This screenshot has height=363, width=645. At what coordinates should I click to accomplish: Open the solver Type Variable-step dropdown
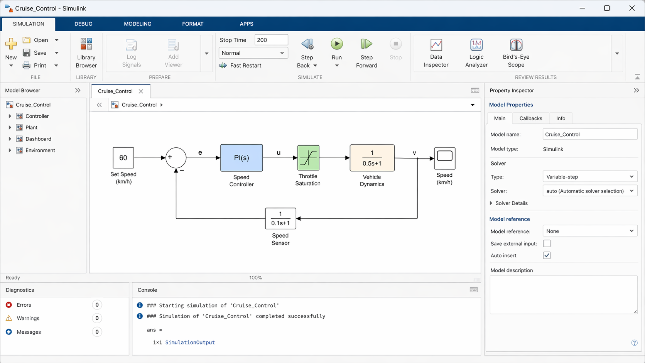tap(590, 177)
